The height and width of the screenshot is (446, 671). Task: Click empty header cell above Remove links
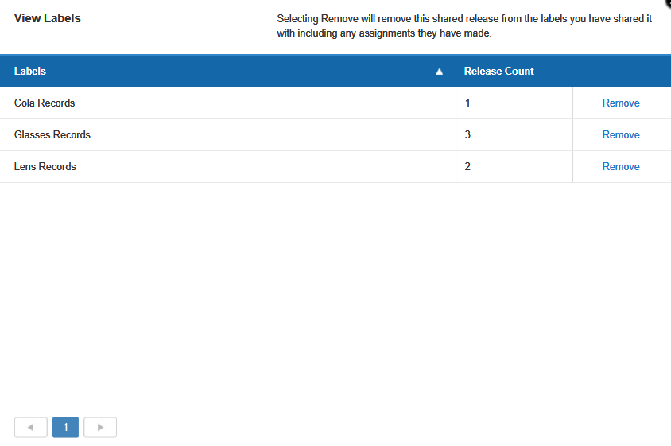(622, 71)
